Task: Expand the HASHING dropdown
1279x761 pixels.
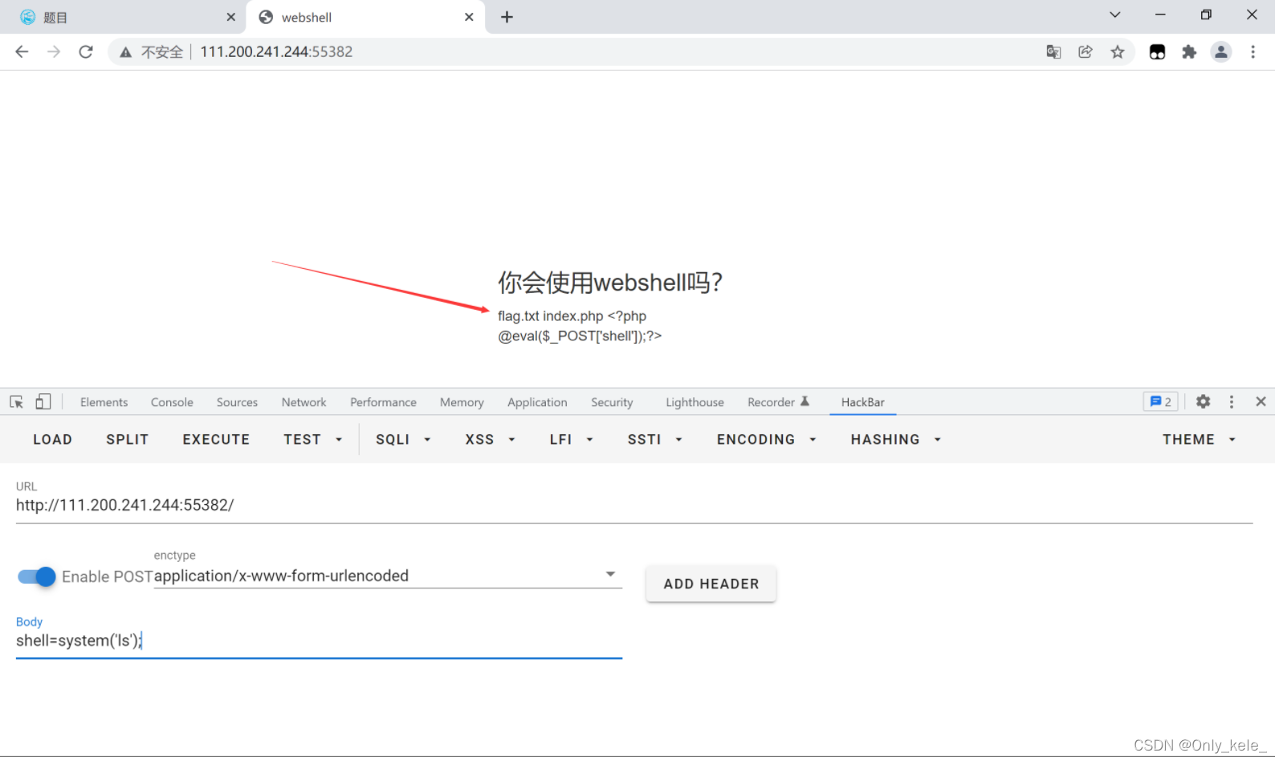Action: [x=895, y=440]
